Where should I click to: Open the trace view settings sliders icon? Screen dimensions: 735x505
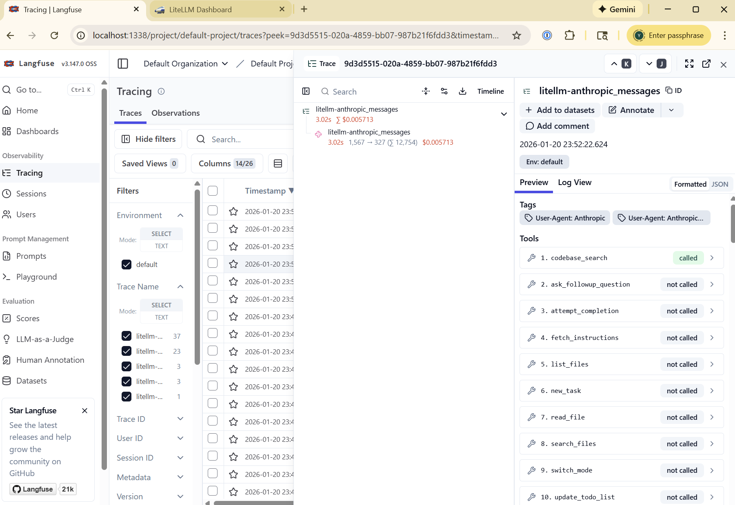[x=444, y=91]
